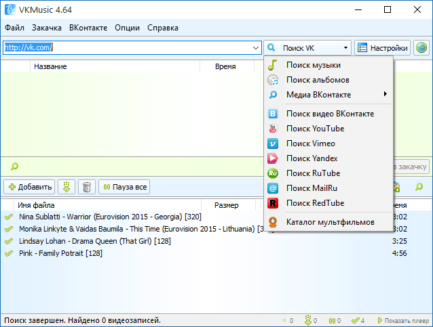Click the Добавить button

[30, 187]
